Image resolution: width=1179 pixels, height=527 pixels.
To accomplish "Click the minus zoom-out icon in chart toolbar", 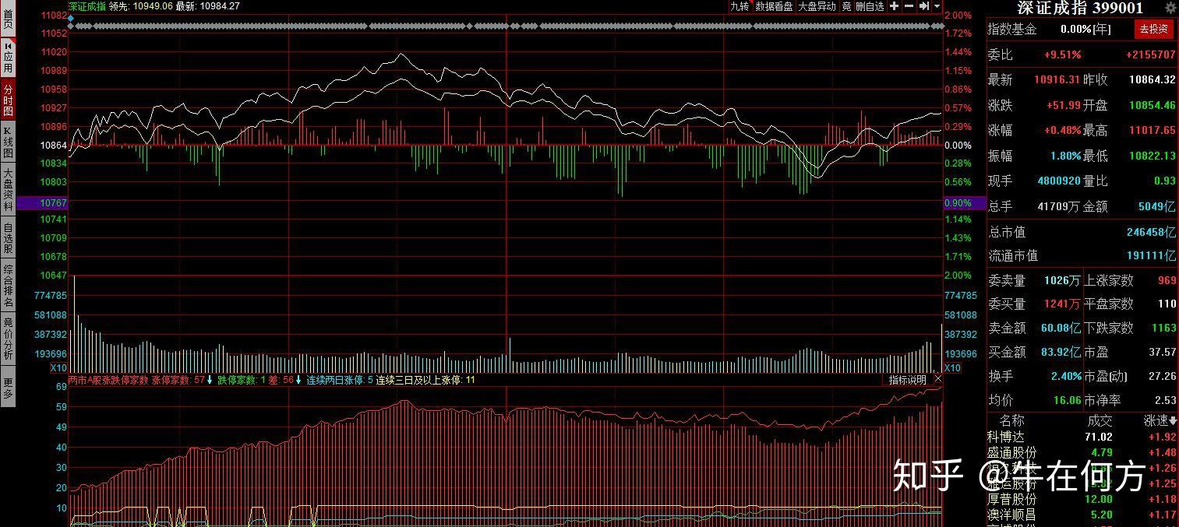I will 909,6.
